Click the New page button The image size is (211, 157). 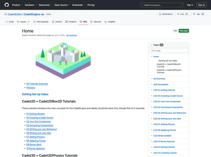[184, 31]
